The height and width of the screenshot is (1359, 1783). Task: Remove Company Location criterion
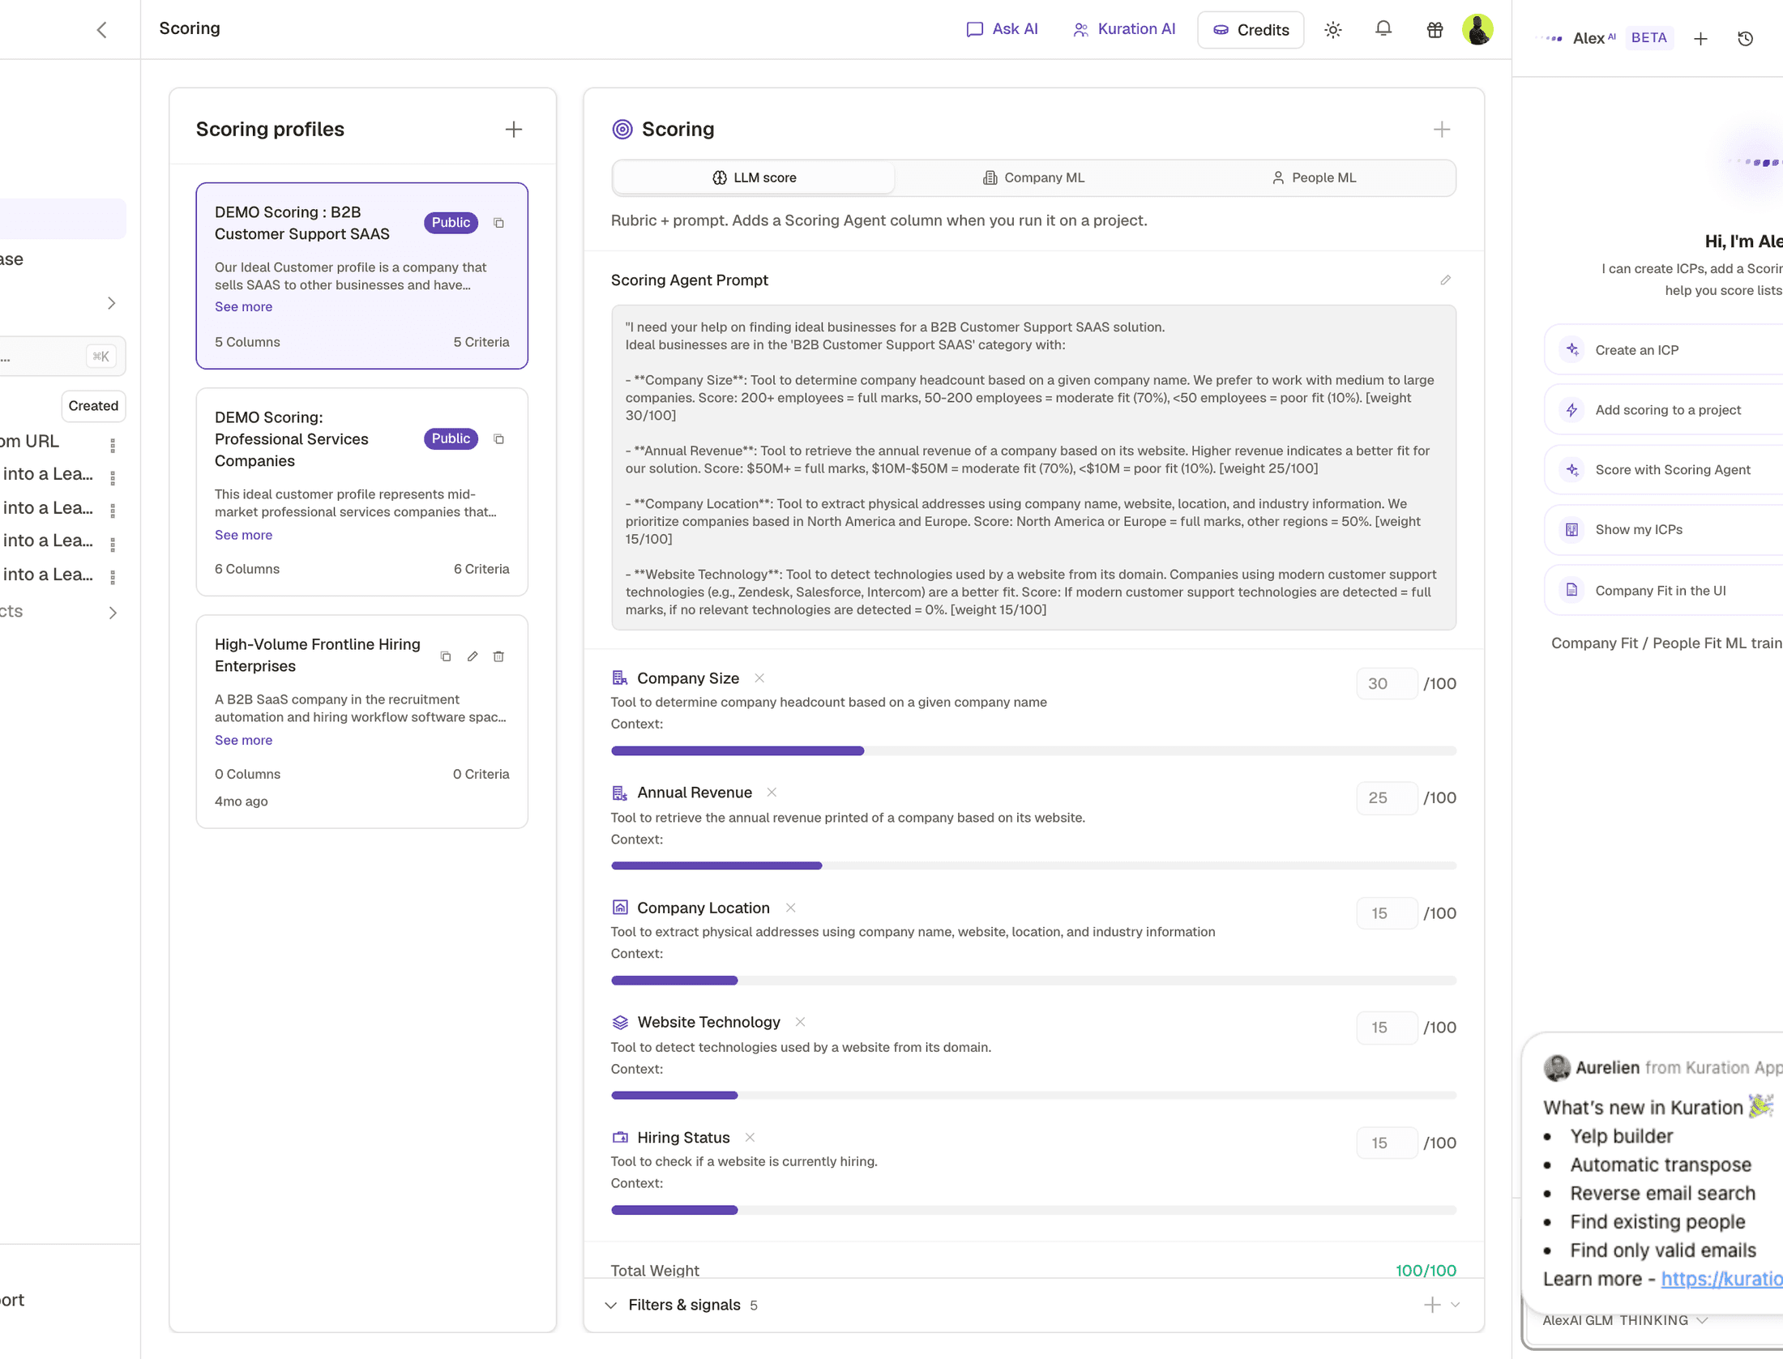790,908
